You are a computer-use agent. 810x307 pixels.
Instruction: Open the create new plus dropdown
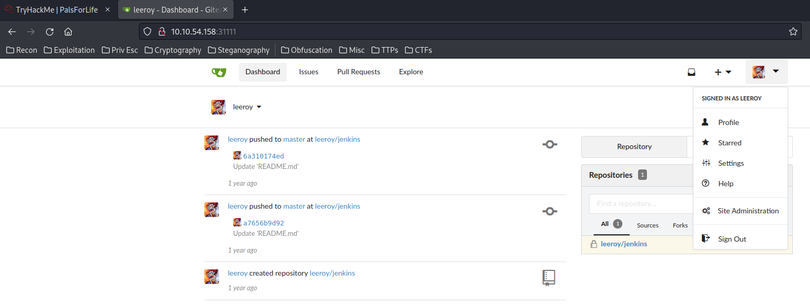(x=723, y=72)
